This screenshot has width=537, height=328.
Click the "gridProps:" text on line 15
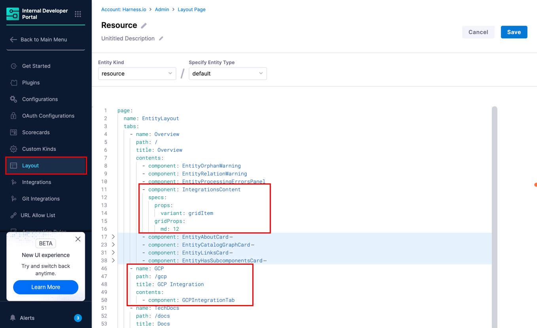(170, 221)
